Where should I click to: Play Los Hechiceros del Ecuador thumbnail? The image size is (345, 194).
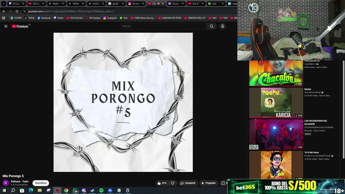tap(276, 134)
